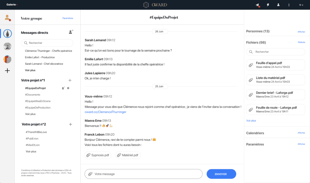310x183 pixels.
Task: Open the user profile icon in header
Action: click(x=279, y=5)
